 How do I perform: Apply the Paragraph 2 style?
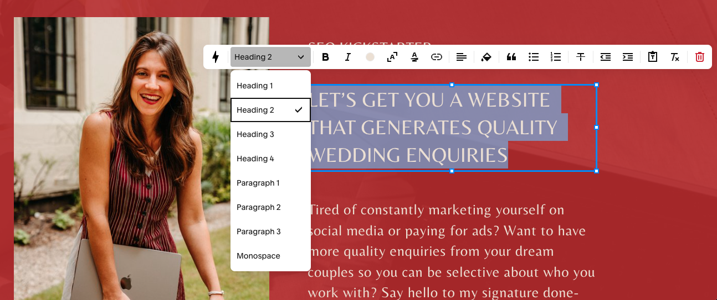pyautogui.click(x=270, y=207)
